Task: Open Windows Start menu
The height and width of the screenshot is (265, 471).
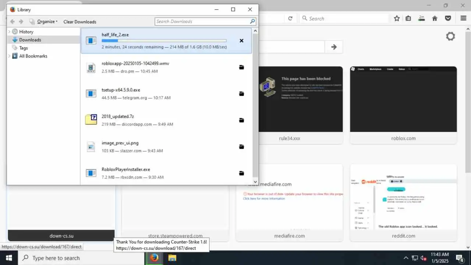Action: 9,258
